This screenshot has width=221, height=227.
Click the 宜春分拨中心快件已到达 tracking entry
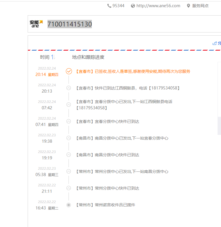pyautogui.click(x=107, y=121)
